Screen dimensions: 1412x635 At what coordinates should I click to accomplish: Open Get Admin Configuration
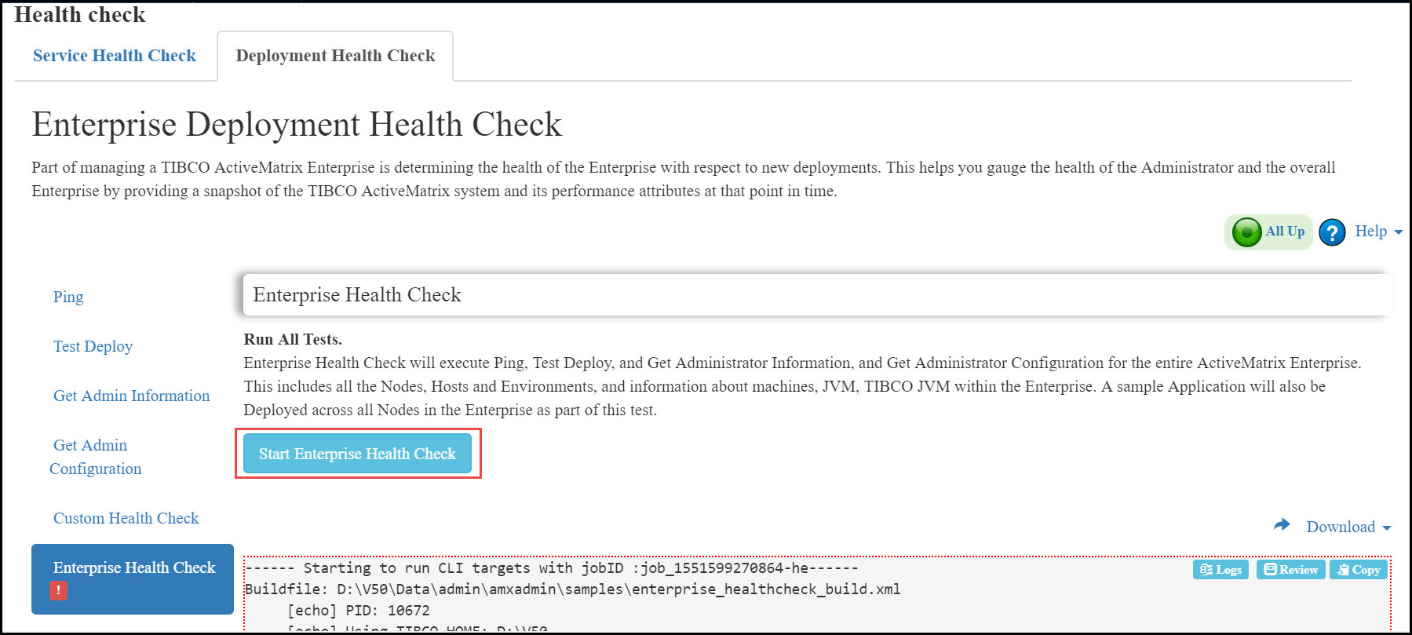coord(95,457)
